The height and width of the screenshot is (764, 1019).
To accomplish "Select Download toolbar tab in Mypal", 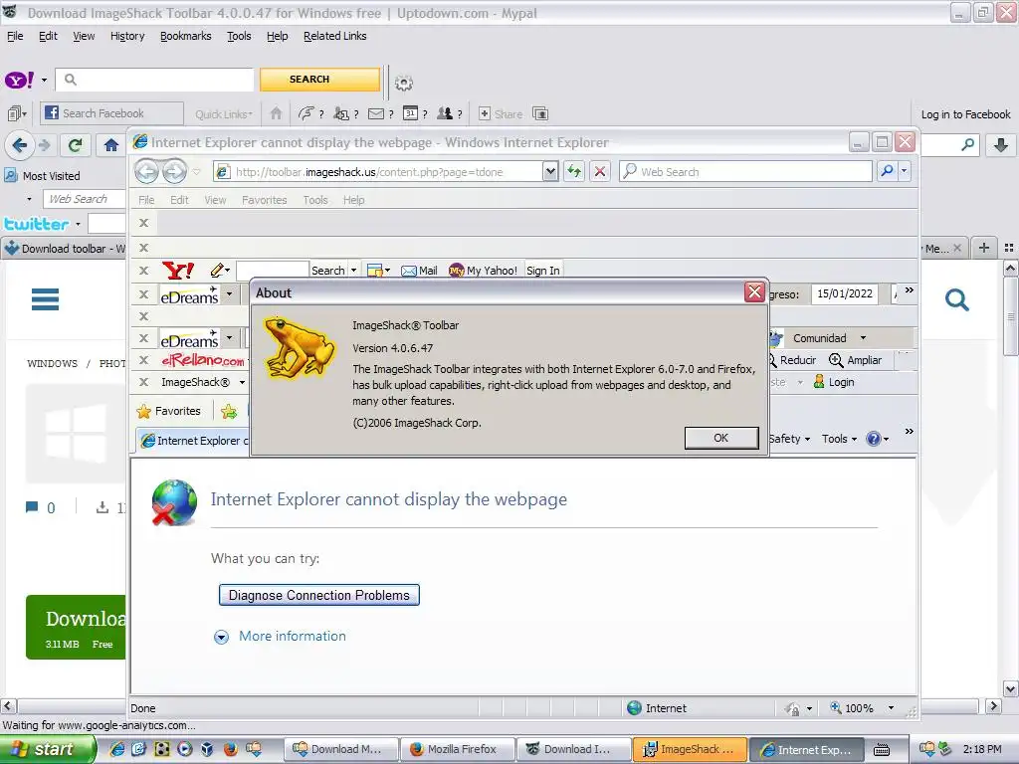I will pos(64,248).
